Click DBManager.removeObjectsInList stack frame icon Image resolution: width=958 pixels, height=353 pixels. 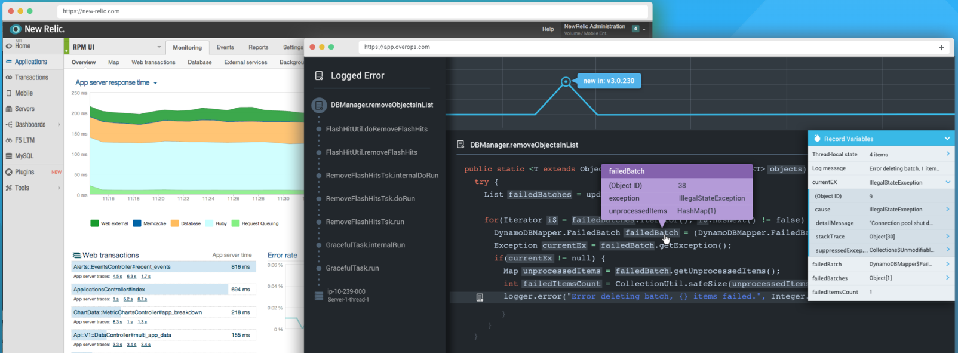(319, 105)
